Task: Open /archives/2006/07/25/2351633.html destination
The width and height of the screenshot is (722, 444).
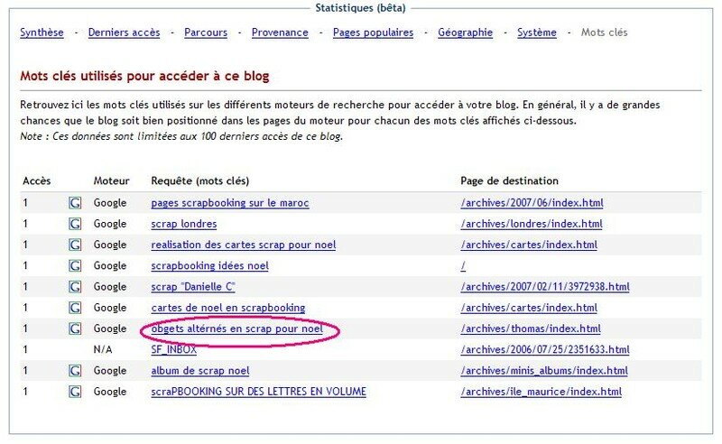Action: point(545,349)
